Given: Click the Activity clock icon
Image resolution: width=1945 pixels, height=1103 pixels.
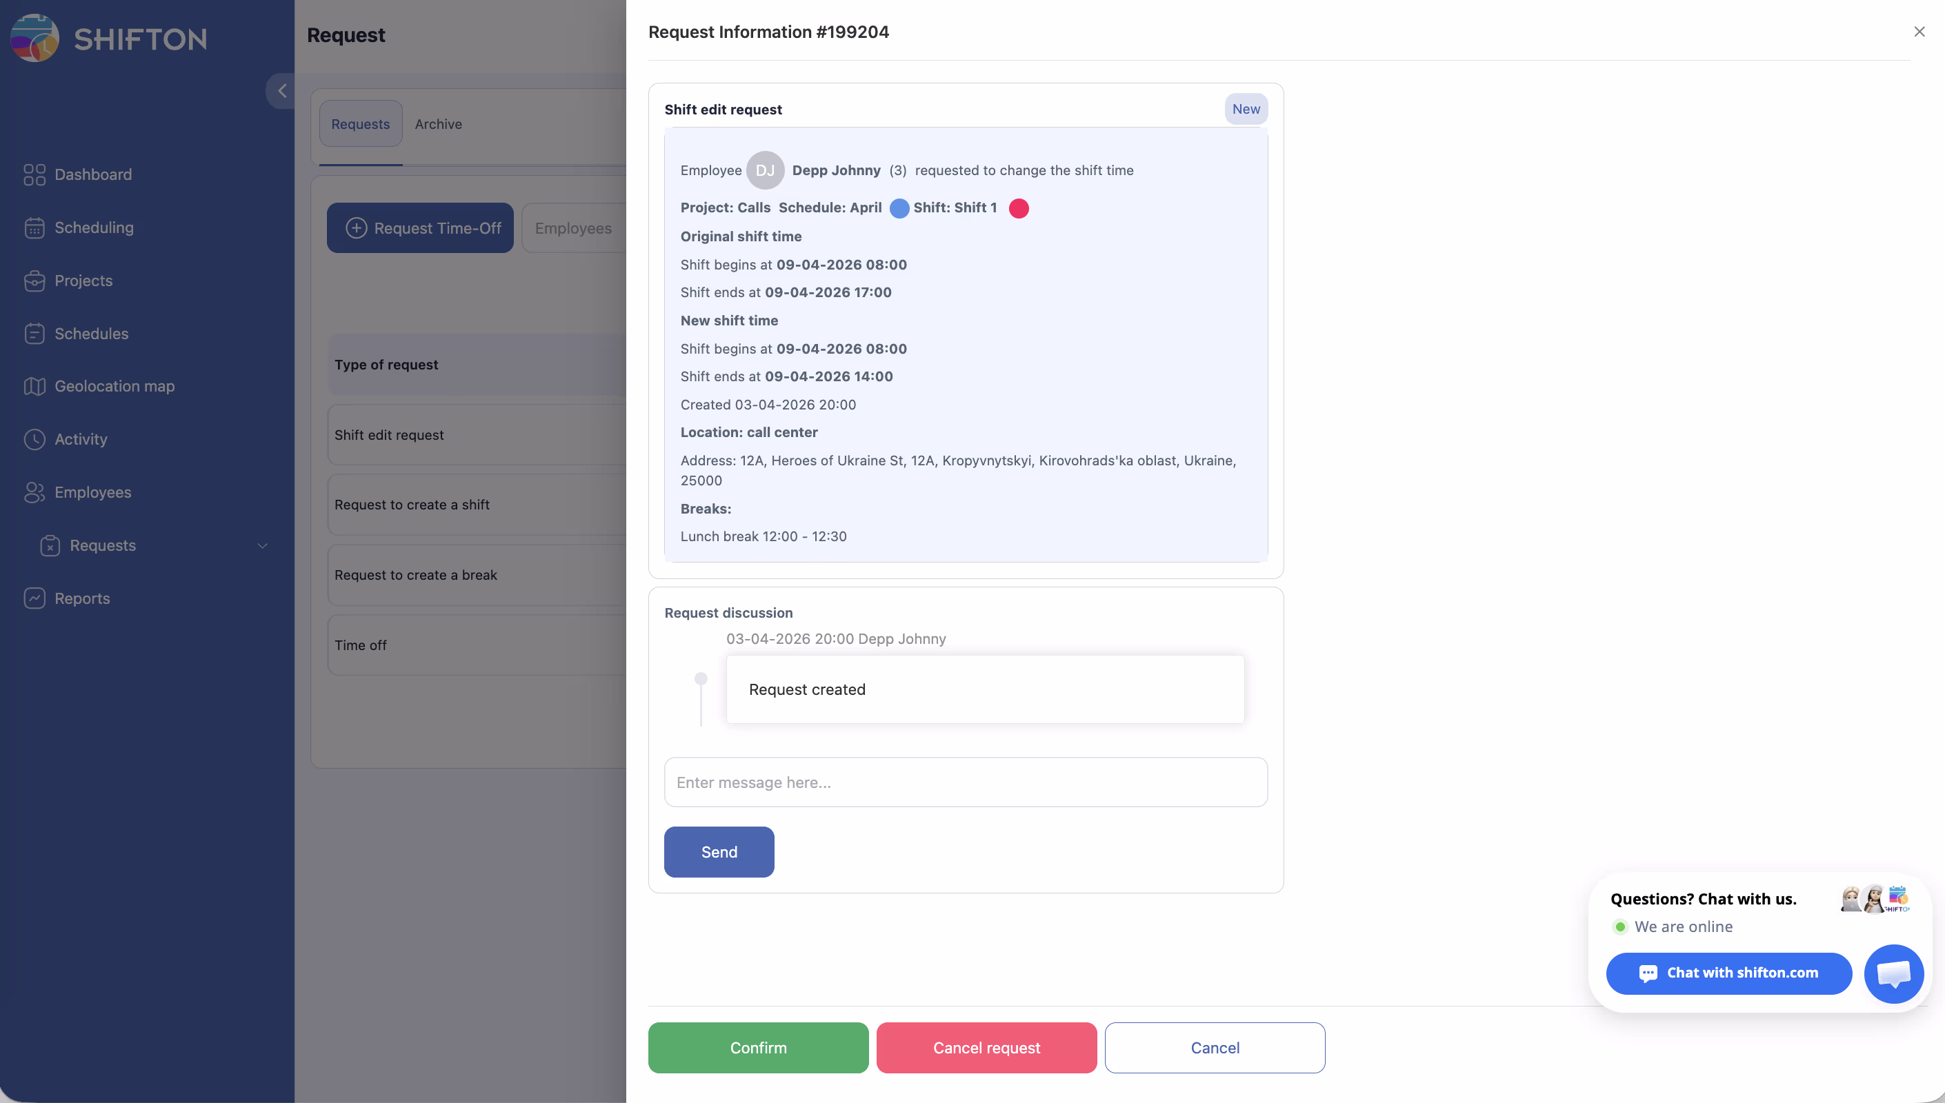Looking at the screenshot, I should [34, 439].
